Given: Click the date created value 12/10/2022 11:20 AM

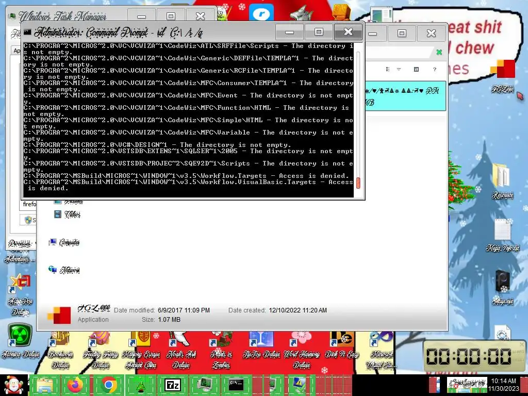Looking at the screenshot, I should [x=298, y=310].
